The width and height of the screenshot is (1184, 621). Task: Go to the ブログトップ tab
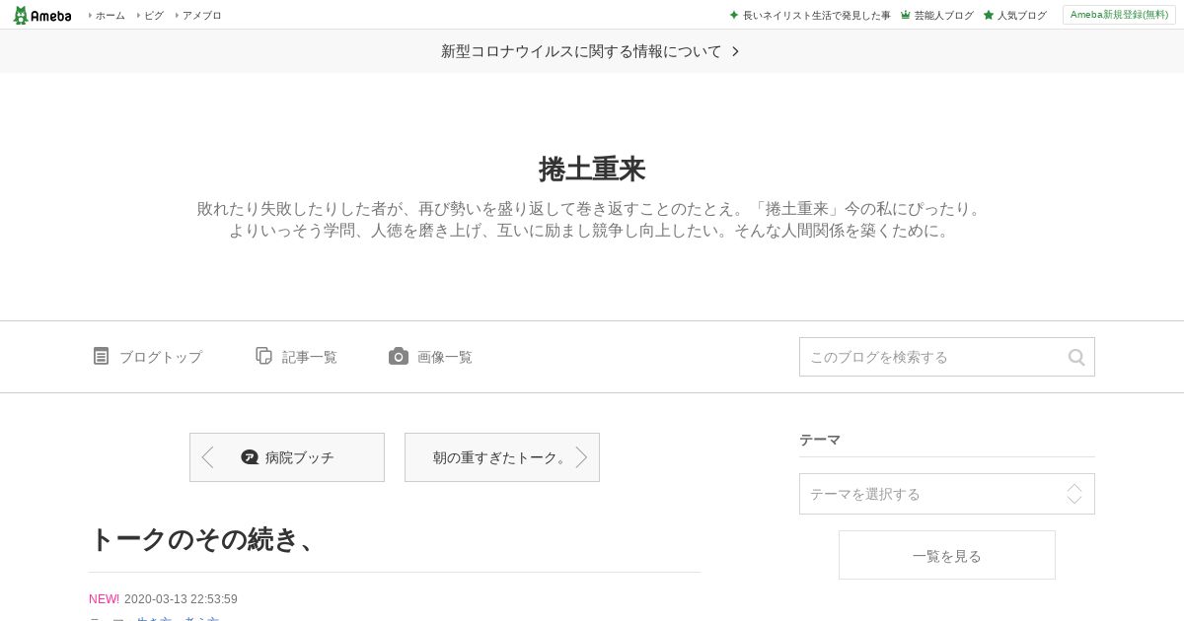click(160, 357)
